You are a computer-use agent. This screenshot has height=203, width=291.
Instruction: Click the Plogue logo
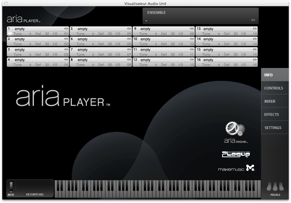[x=236, y=154]
